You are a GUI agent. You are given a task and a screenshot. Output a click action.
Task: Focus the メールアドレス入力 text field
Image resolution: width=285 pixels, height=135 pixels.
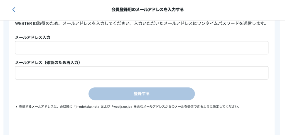(x=142, y=48)
